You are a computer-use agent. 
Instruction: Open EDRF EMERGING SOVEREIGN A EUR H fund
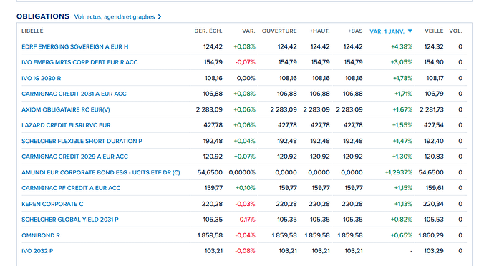point(75,46)
